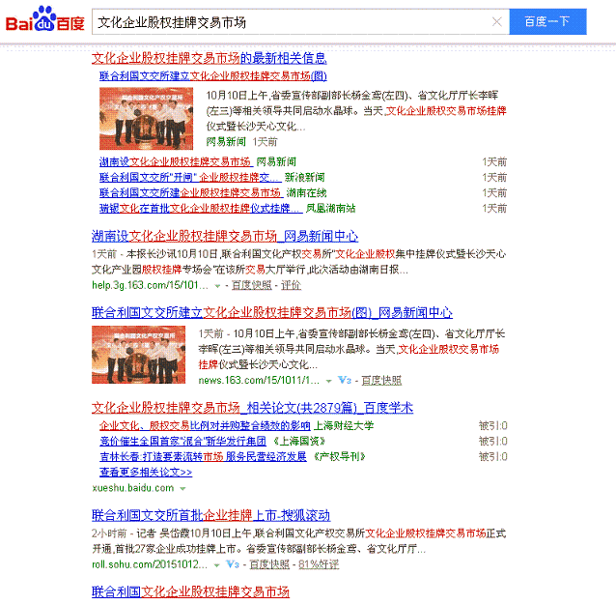Open 联合利国文交所建企业股权挂牌交易市场 湖南在线 item
616x605 pixels.
(190, 192)
